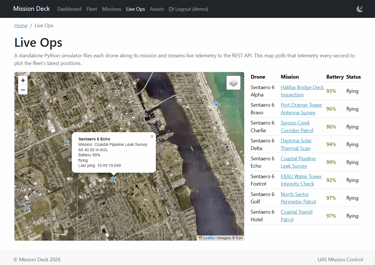This screenshot has width=375, height=265.
Task: Zoom out on the map
Action: pos(23,90)
